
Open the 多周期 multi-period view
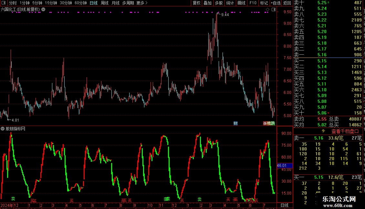pyautogui.click(x=128, y=3)
